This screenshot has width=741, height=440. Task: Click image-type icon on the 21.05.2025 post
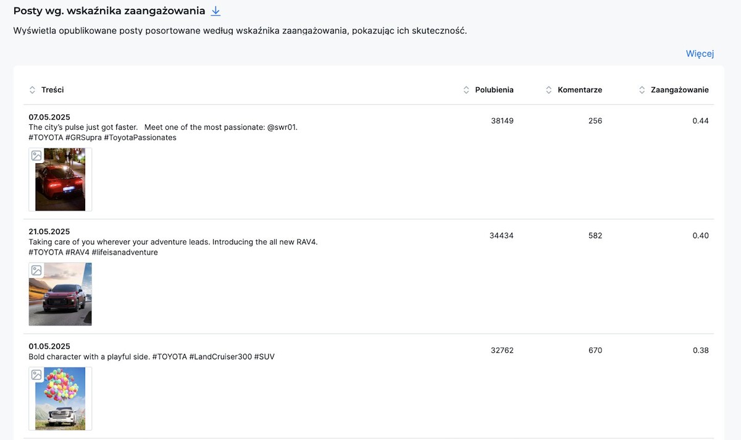[36, 270]
